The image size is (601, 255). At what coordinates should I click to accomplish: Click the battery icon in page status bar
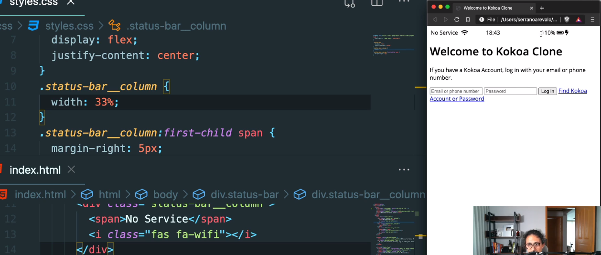(560, 33)
